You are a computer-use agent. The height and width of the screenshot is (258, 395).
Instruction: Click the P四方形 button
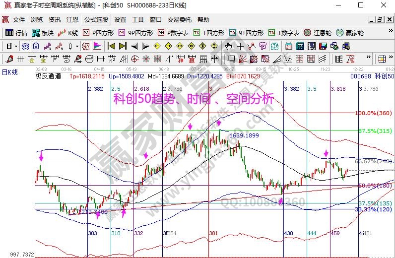click(98, 33)
